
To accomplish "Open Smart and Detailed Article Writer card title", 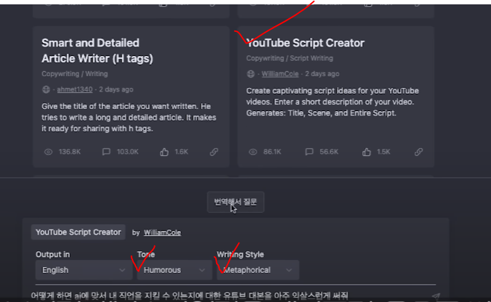I will (97, 51).
